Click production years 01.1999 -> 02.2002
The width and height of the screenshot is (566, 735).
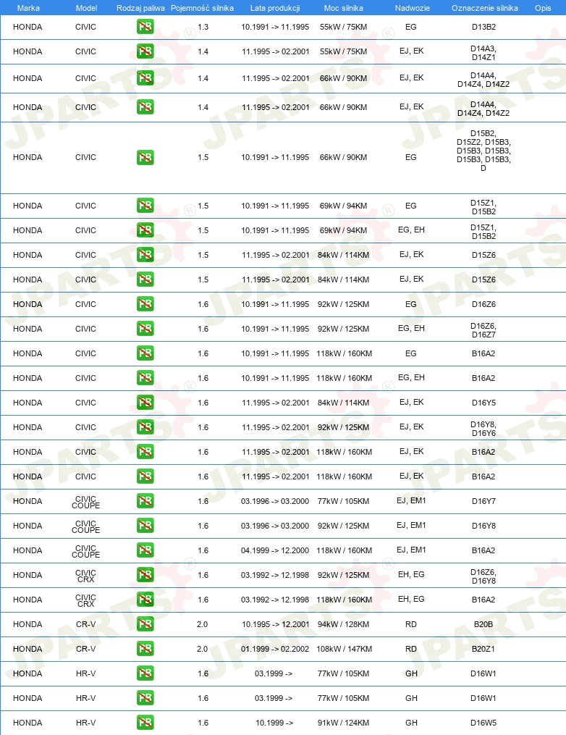click(x=275, y=649)
